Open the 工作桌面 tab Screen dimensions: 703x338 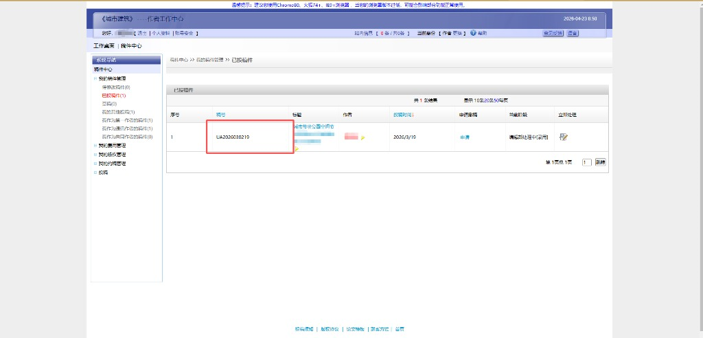coord(104,46)
